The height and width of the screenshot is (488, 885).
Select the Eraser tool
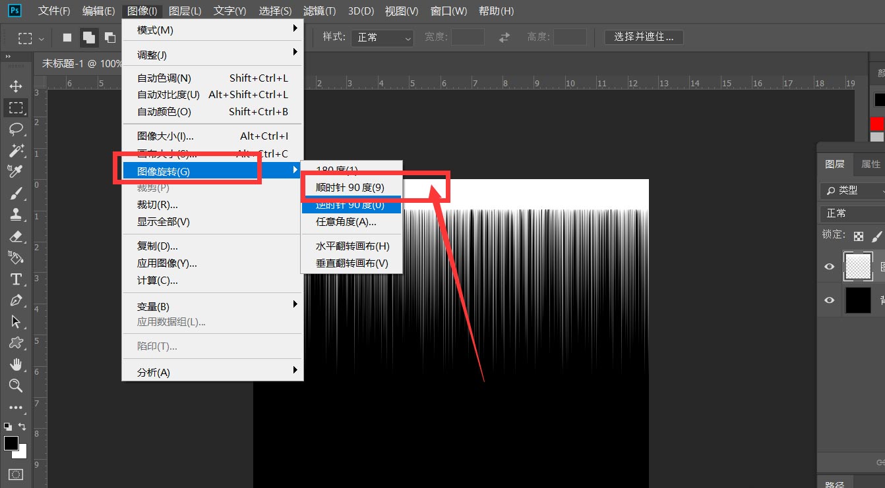(16, 236)
